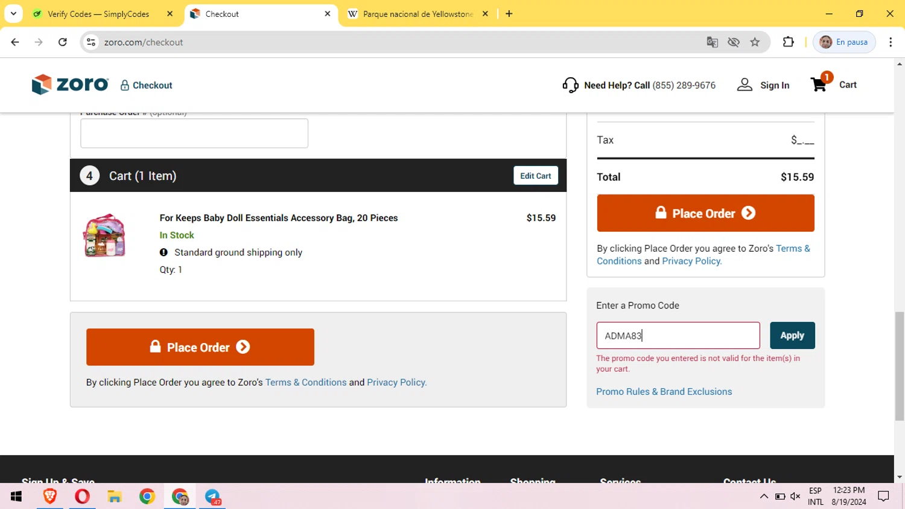Bookmark this page with the star icon

(755, 42)
